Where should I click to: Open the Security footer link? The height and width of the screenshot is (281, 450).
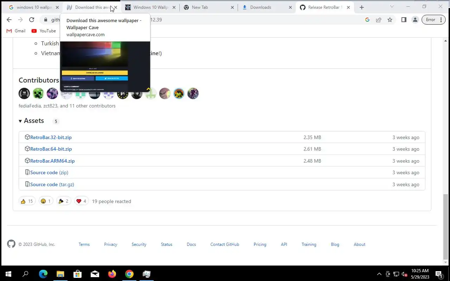(139, 244)
